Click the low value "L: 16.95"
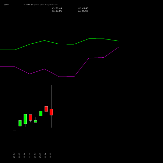 tap(83, 11)
